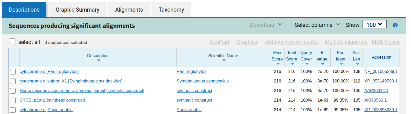
Task: Open accession link NP_001065289.1
Action: point(381,71)
